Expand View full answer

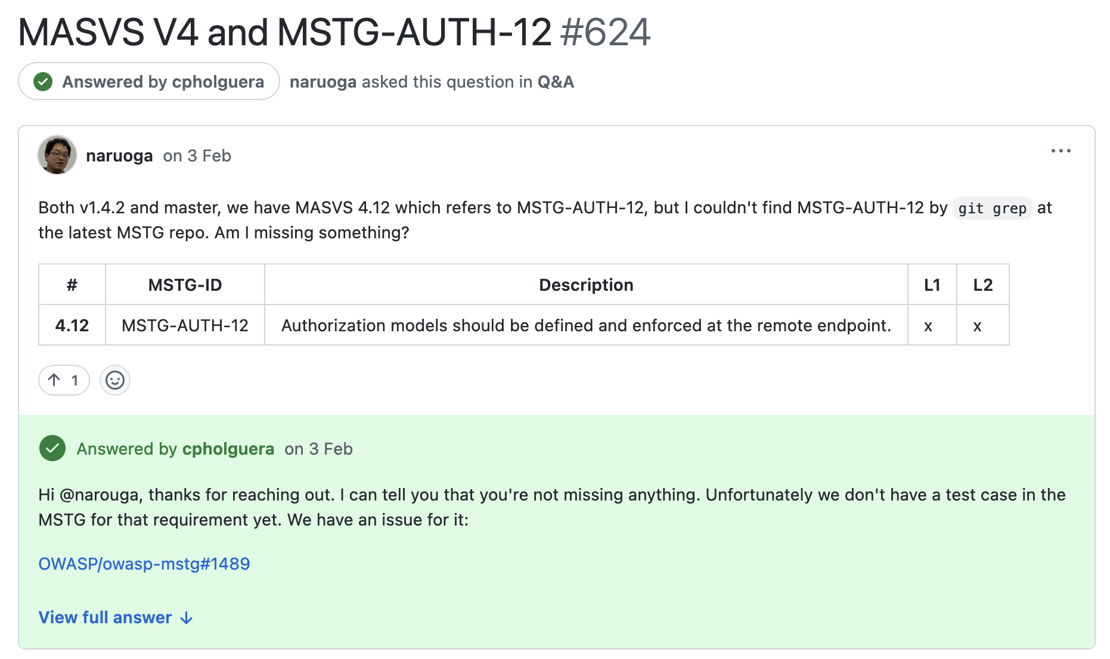(x=106, y=617)
